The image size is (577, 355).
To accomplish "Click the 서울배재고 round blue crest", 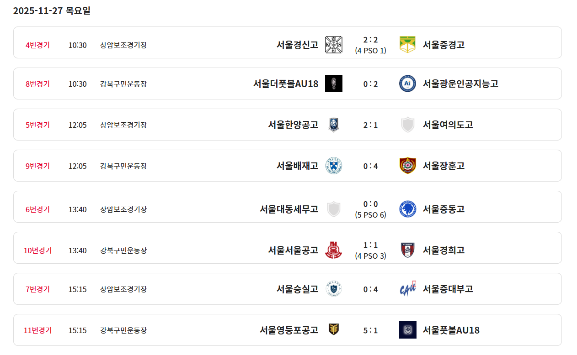I will point(333,166).
